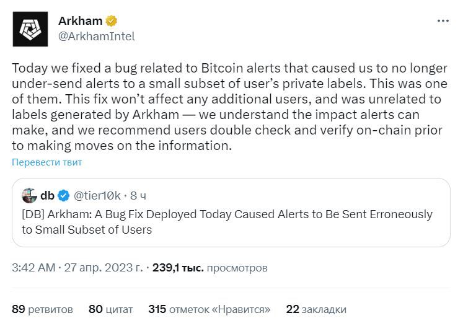Open the 8 ч timestamp in quote
463x326 pixels.
138,195
